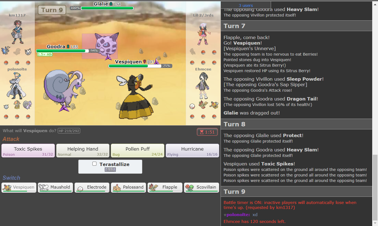The width and height of the screenshot is (378, 226).
Task: Click the Turn 7 header in battle log
Action: 297,26
